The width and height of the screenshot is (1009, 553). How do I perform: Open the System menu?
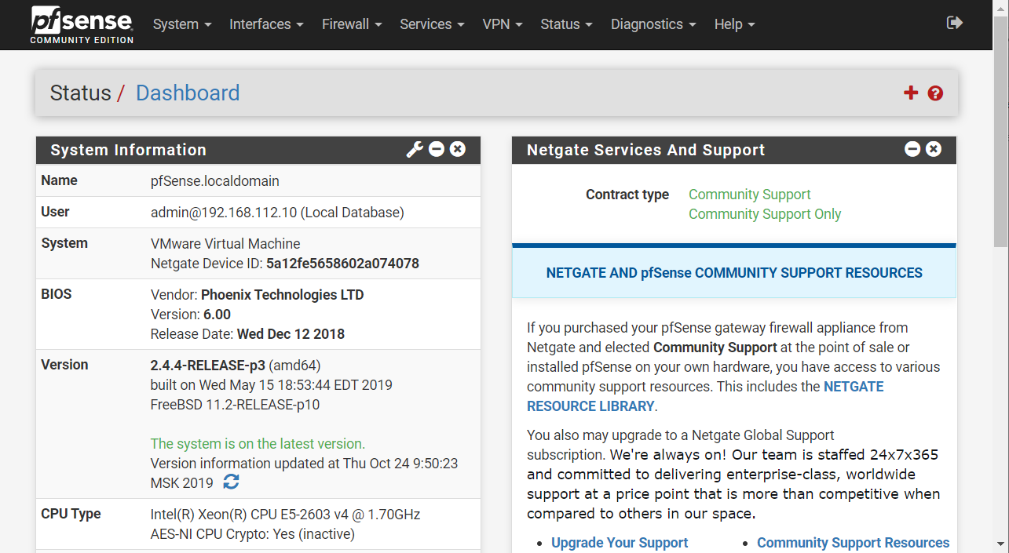[182, 24]
